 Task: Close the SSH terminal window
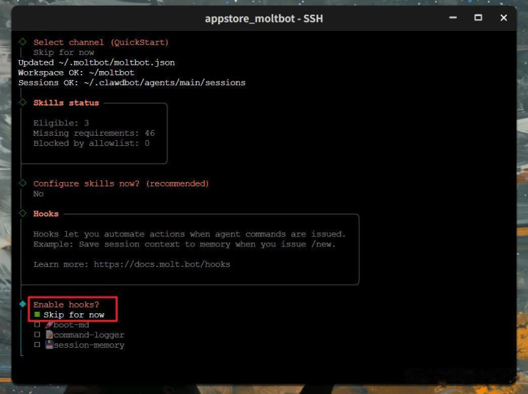(504, 18)
